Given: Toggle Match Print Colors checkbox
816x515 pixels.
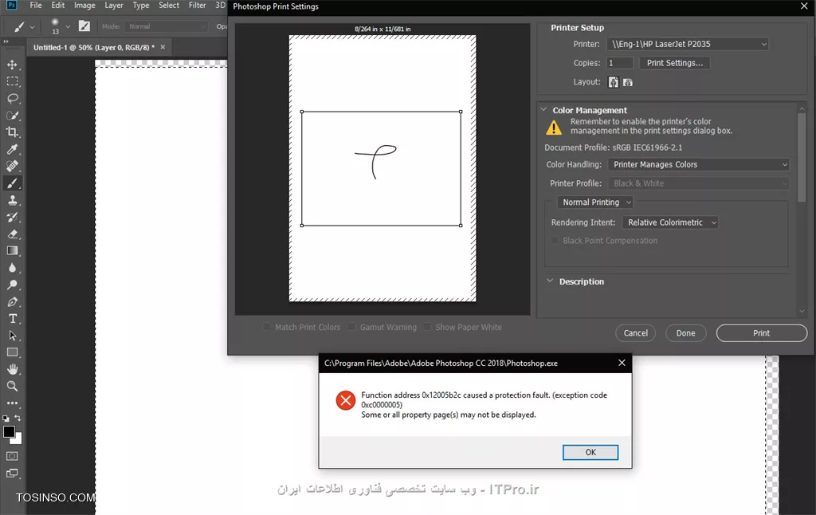Looking at the screenshot, I should tap(266, 327).
